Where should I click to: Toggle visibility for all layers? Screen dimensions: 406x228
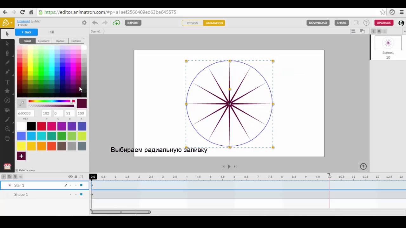click(x=70, y=177)
